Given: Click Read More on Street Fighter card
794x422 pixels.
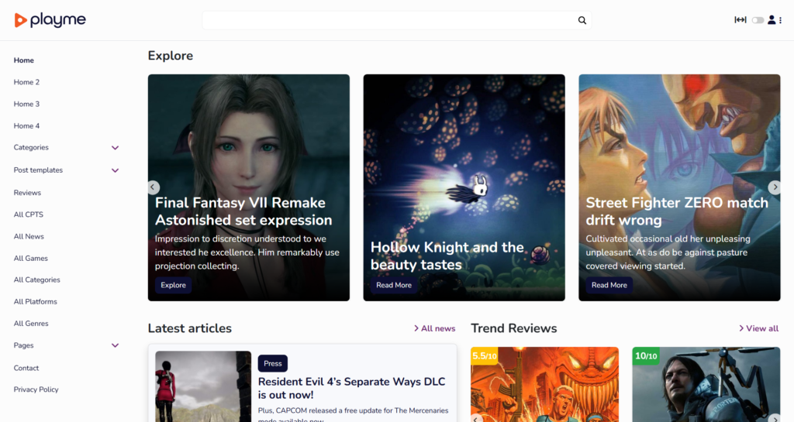Looking at the screenshot, I should coord(609,285).
